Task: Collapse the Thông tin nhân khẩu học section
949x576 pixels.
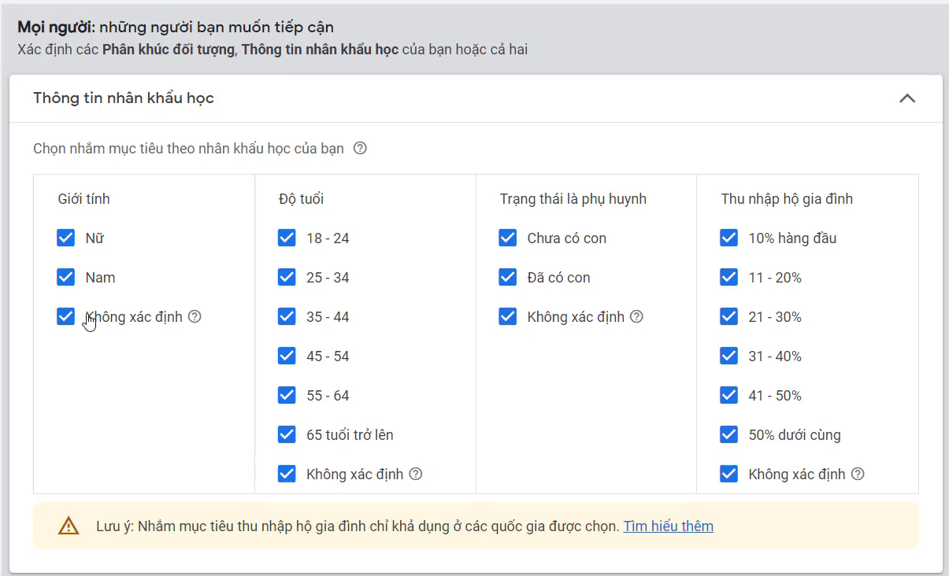Action: [907, 98]
